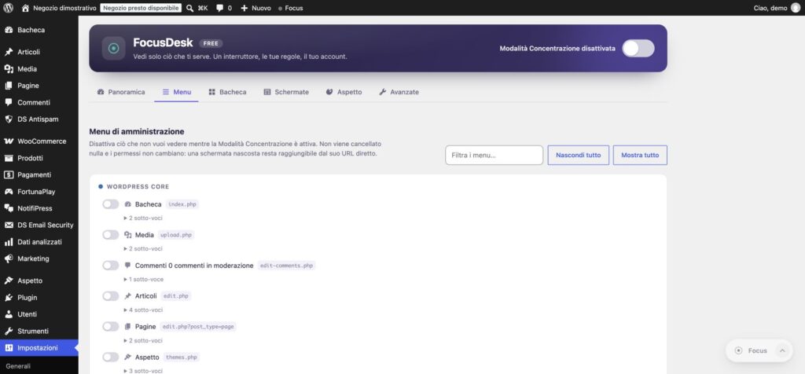The width and height of the screenshot is (805, 374).
Task: Click the Filtra i menu field
Action: pyautogui.click(x=494, y=155)
